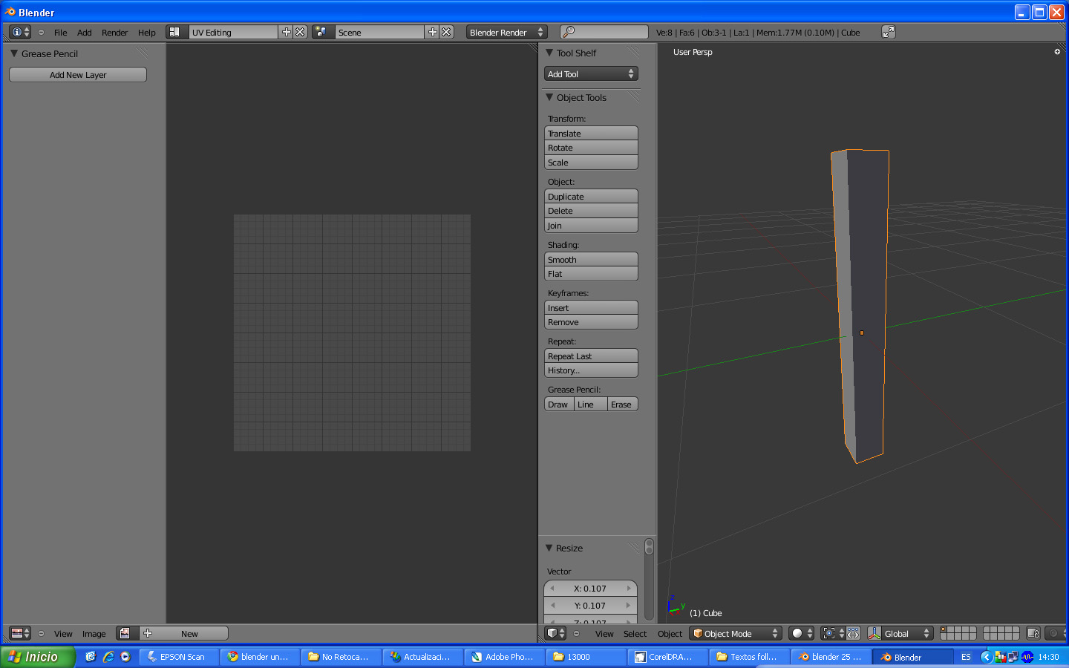This screenshot has width=1069, height=668.
Task: Open the Image menu in UV editor
Action: point(94,634)
